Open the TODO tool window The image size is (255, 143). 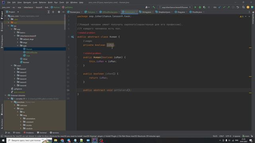(17, 133)
